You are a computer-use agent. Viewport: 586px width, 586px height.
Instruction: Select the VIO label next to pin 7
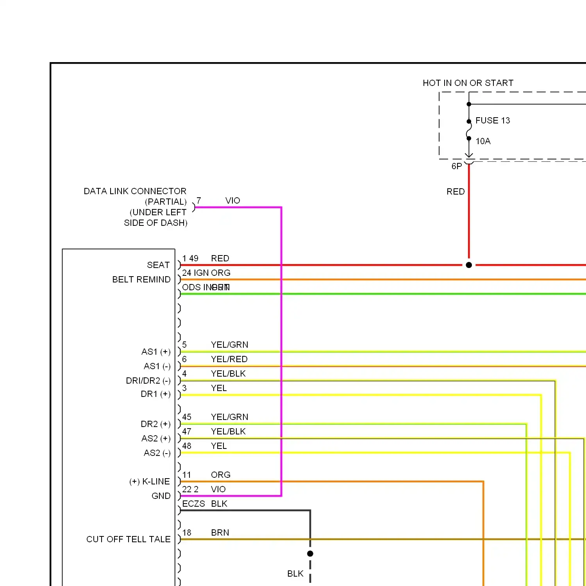point(232,200)
